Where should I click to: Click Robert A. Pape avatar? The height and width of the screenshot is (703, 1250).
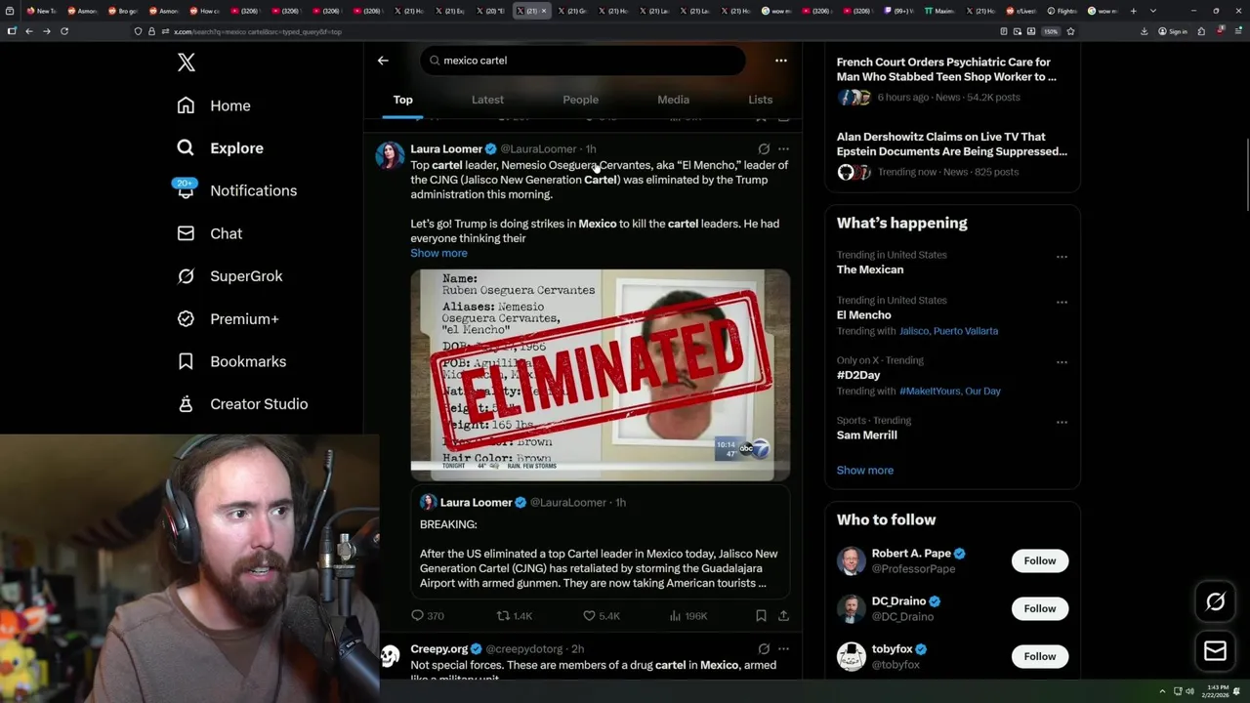click(x=851, y=560)
